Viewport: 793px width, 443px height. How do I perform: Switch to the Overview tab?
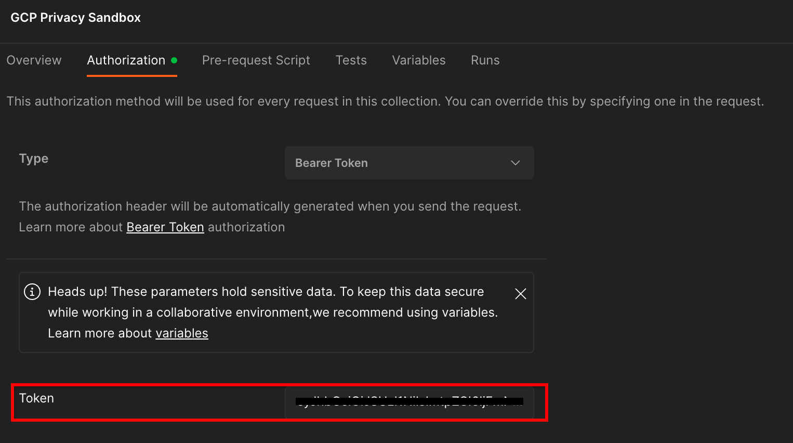coord(34,60)
